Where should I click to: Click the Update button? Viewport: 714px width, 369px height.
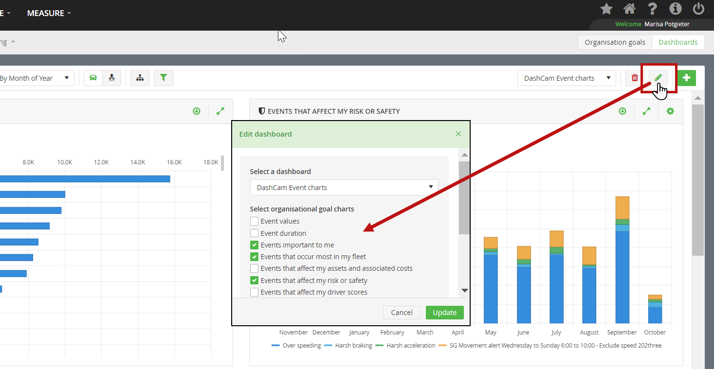(x=445, y=313)
